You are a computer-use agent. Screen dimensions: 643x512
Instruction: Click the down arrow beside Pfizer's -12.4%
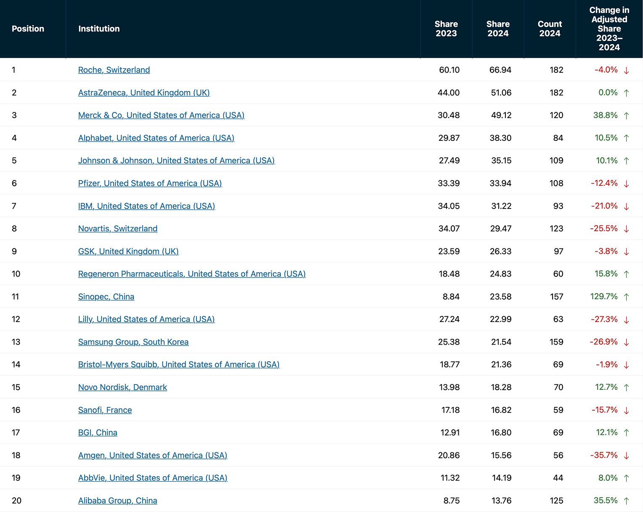coord(626,184)
